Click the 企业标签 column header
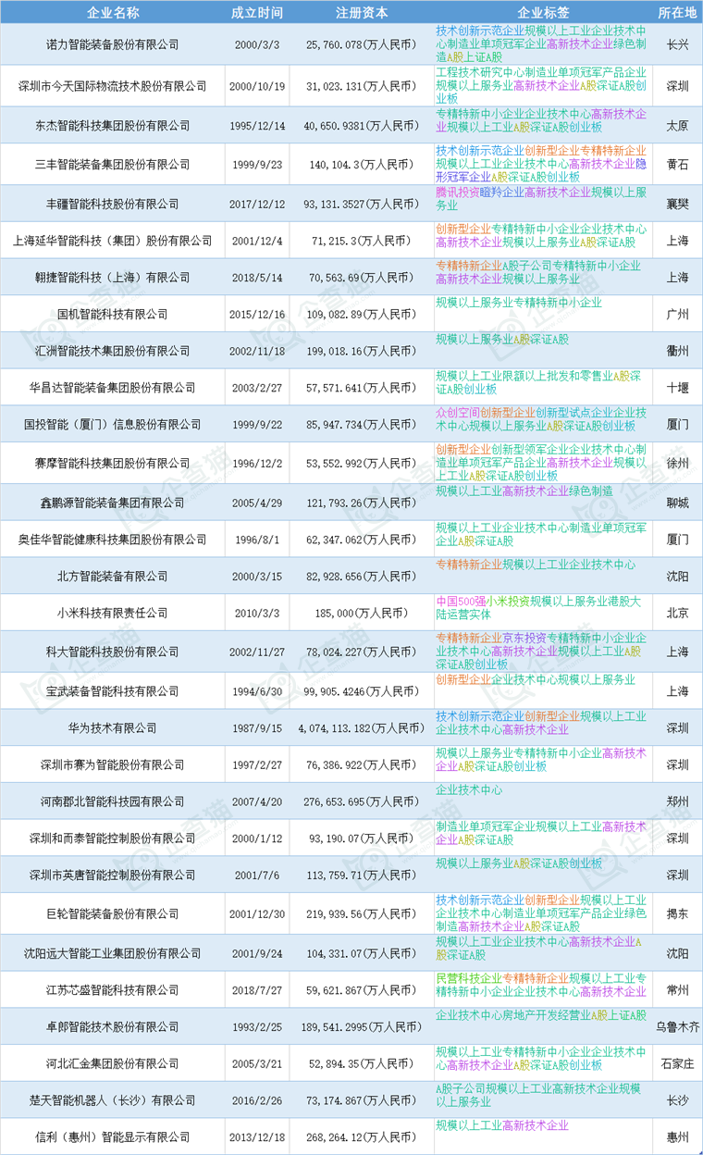The height and width of the screenshot is (1155, 703). click(543, 12)
